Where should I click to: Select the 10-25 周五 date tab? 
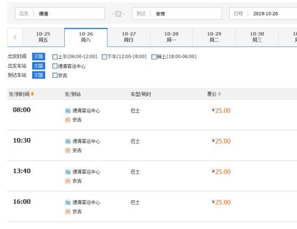[43, 37]
